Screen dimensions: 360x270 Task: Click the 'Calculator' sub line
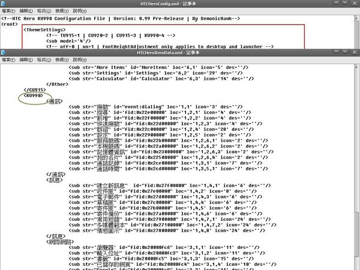point(161,79)
